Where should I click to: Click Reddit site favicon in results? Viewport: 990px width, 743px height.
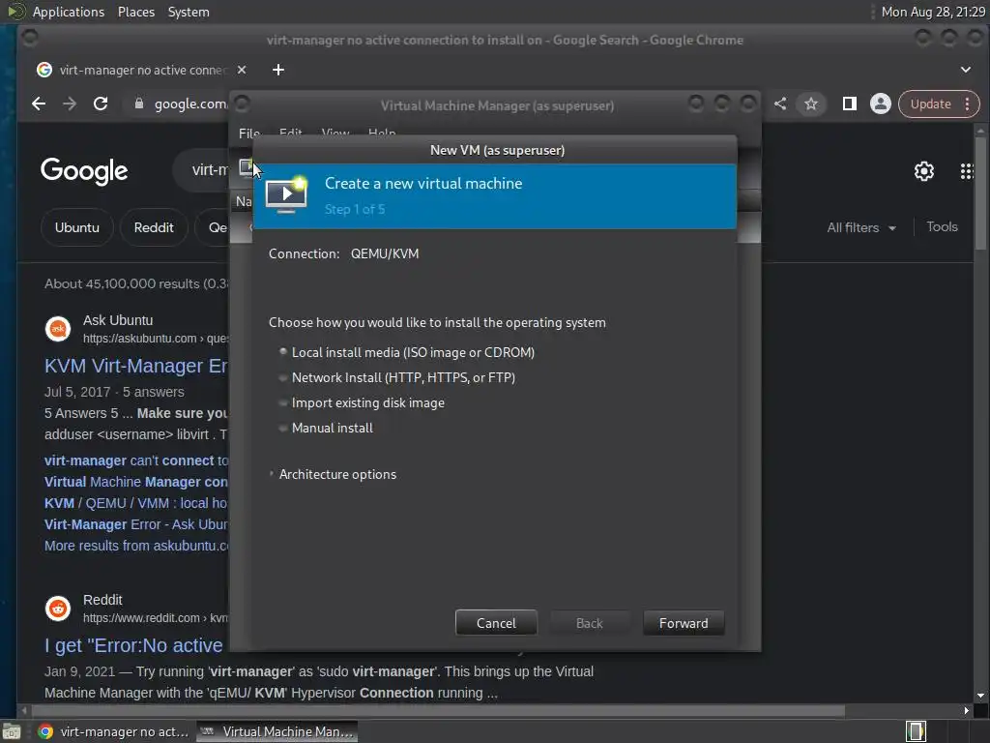click(58, 609)
